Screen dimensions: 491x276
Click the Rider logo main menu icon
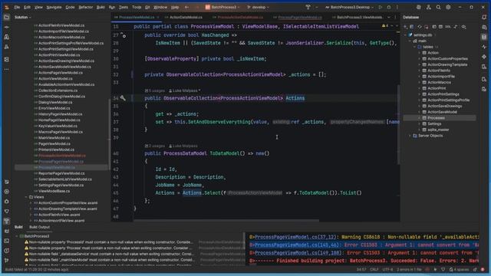click(6, 7)
